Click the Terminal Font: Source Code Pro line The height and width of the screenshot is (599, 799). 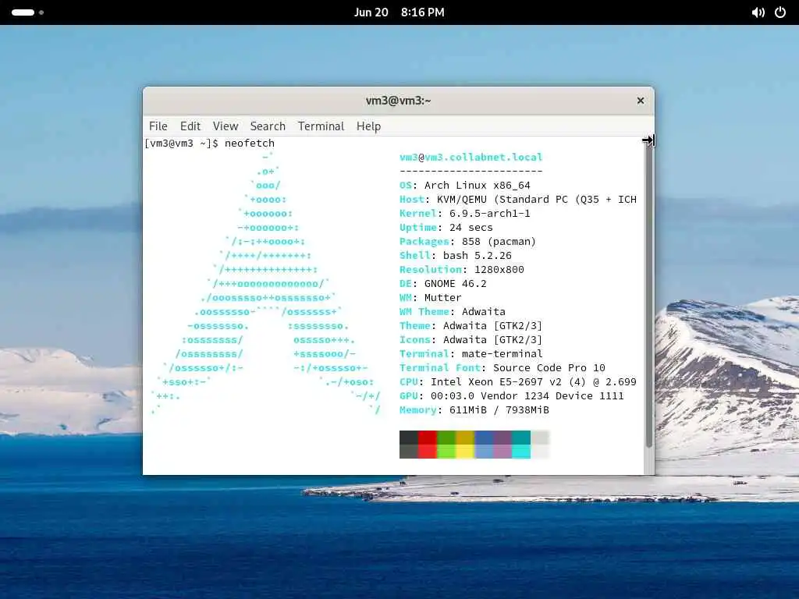click(502, 368)
